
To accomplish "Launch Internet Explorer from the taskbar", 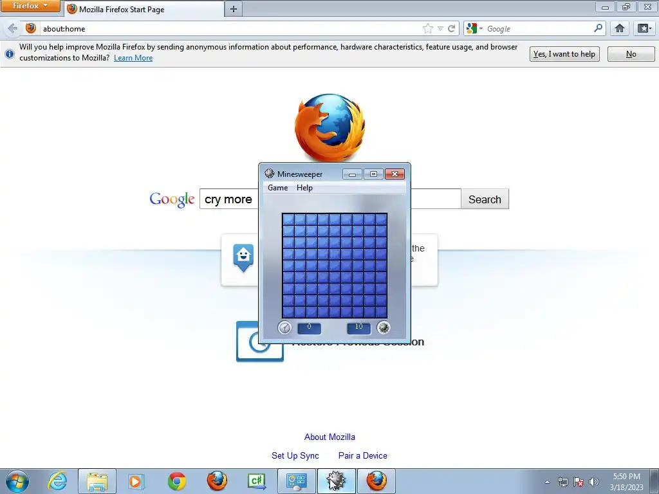I will pyautogui.click(x=57, y=481).
